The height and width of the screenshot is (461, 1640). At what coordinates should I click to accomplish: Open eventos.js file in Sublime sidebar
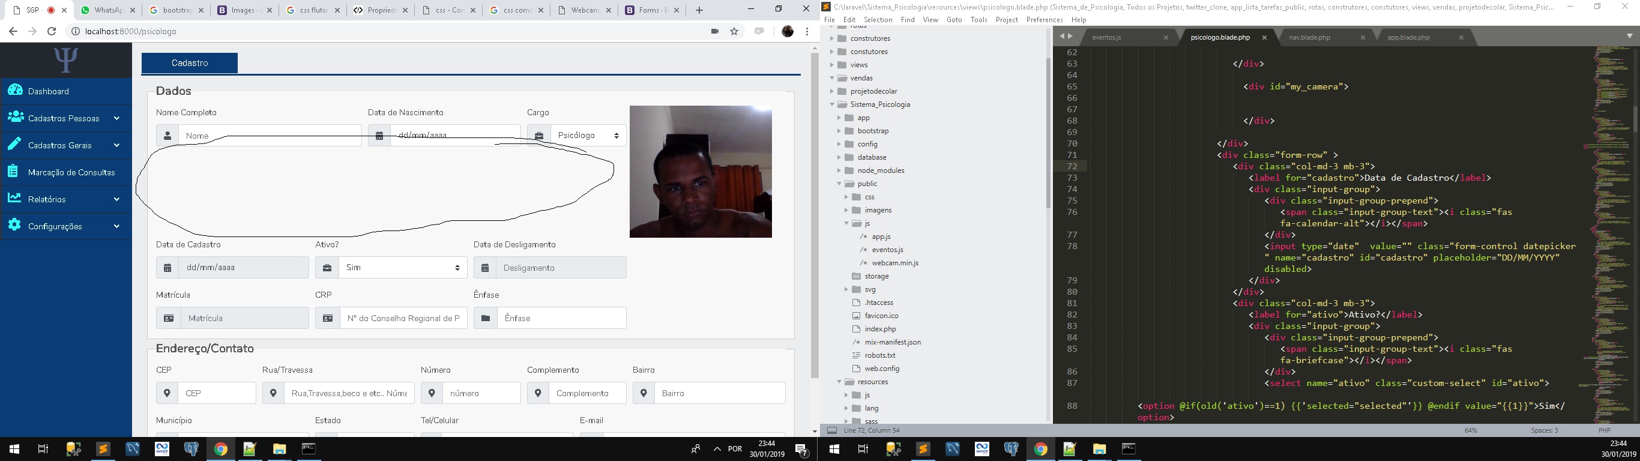(887, 250)
